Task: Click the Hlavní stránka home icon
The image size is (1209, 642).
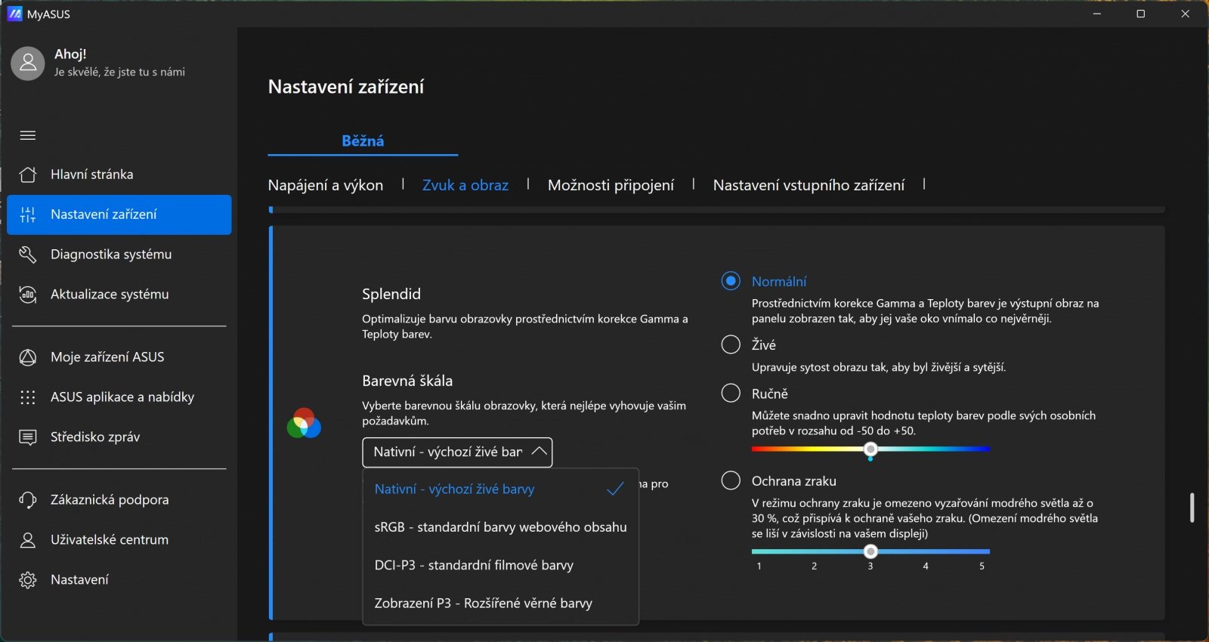Action: click(28, 174)
